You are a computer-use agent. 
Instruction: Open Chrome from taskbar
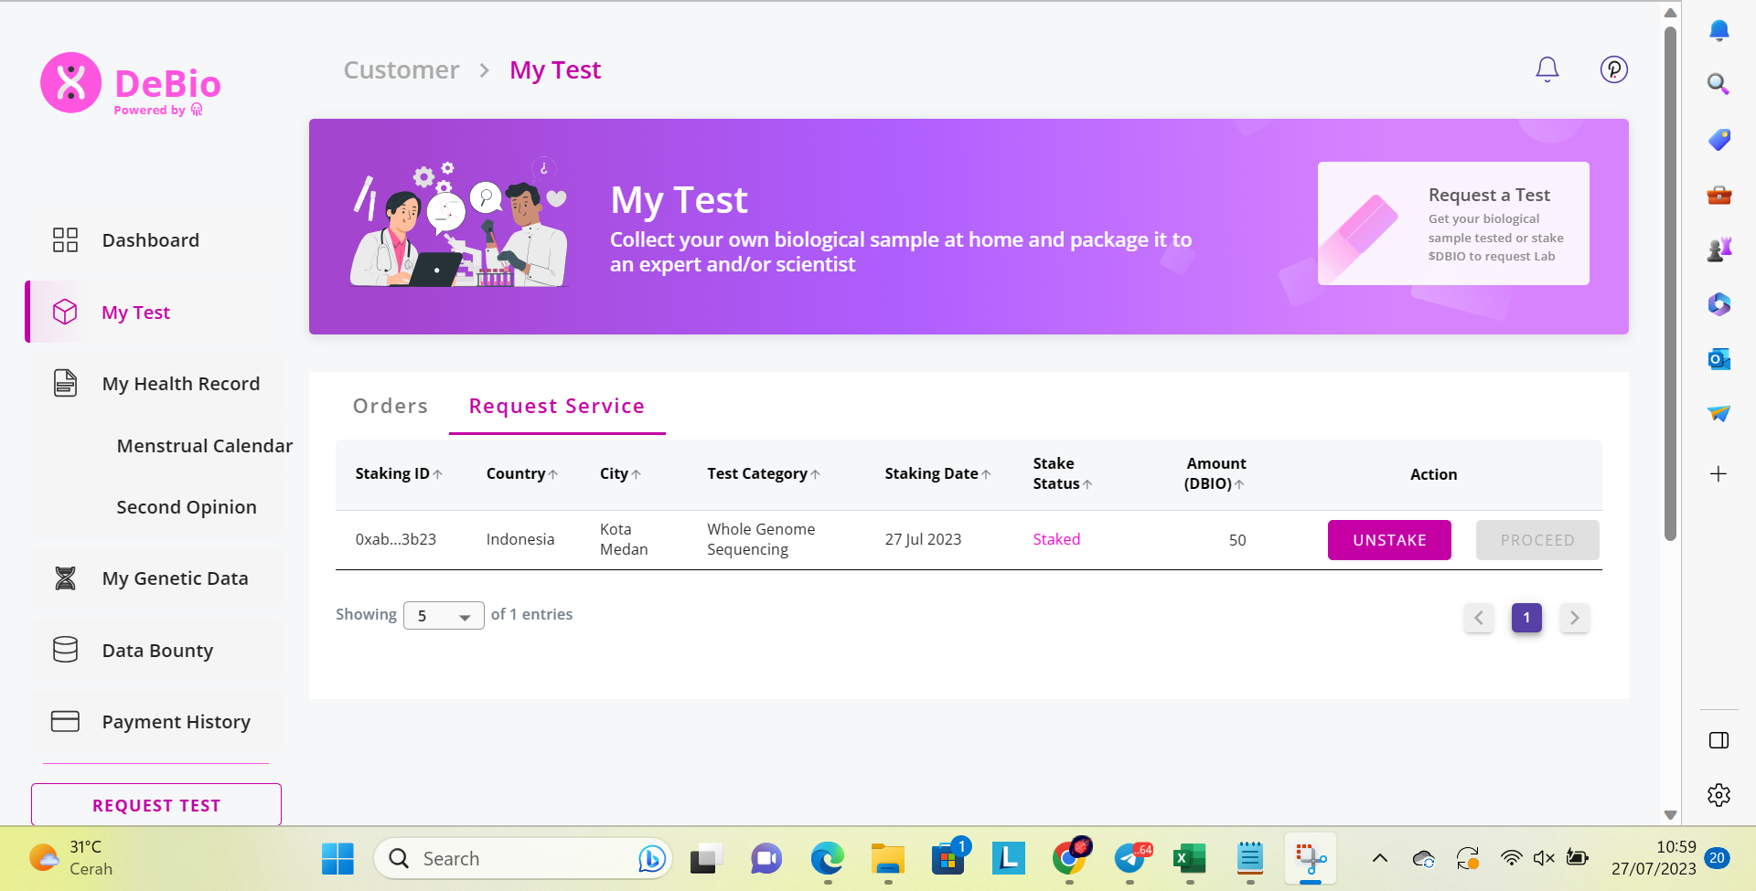(1070, 856)
